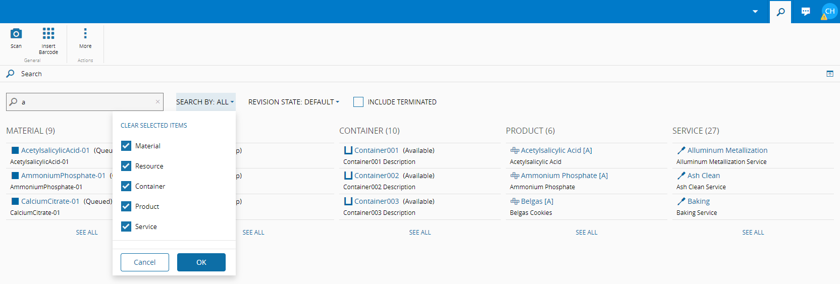Click Clear Selected Items link
This screenshot has height=284, width=840.
(x=153, y=126)
